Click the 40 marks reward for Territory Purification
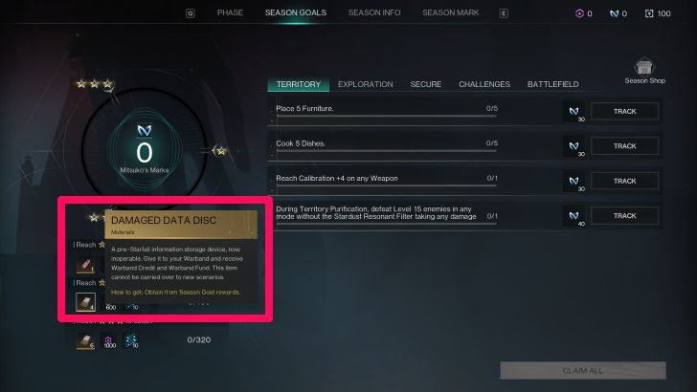This screenshot has width=697, height=392. [573, 216]
